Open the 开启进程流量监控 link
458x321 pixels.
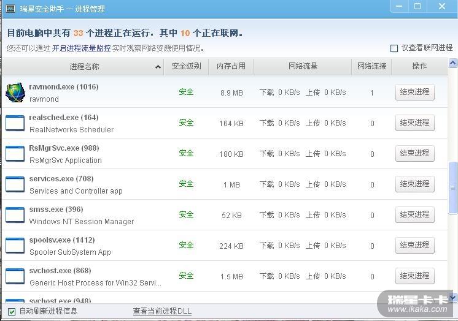(x=81, y=48)
